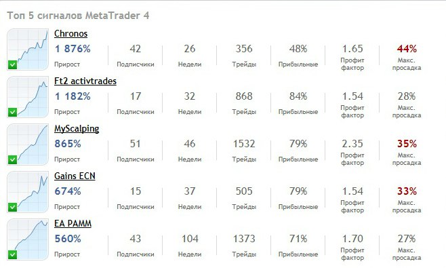Open the MyScalping signal link
Viewport: 446px width, 268px height.
(77, 129)
